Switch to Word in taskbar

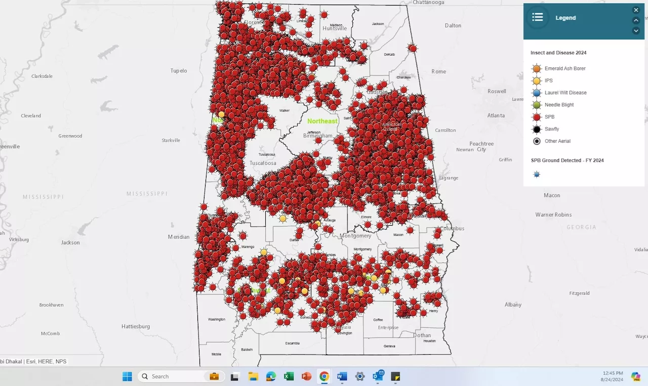342,376
